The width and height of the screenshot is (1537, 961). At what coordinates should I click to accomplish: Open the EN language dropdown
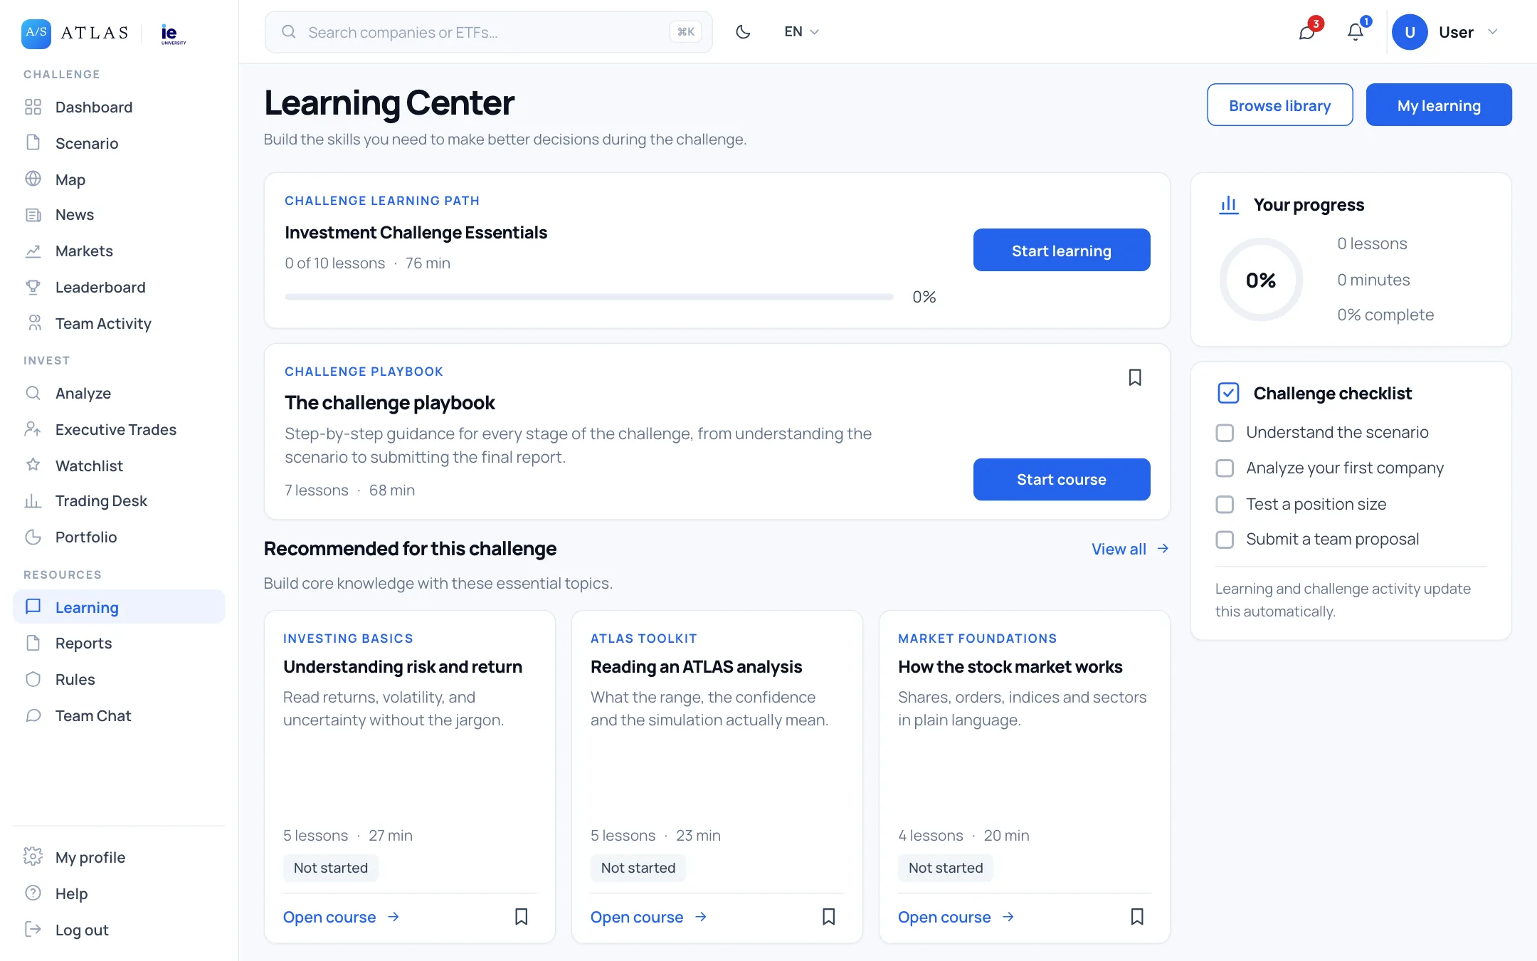801,32
